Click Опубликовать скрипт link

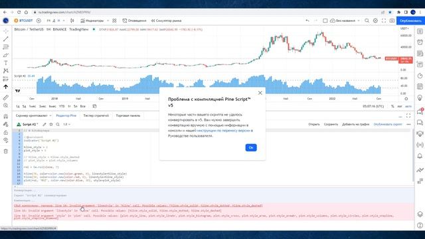(x=388, y=124)
